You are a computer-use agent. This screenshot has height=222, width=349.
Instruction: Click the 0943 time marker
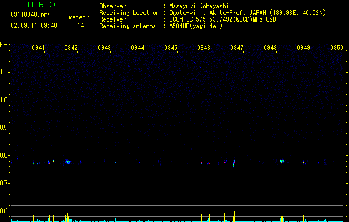[x=104, y=48]
